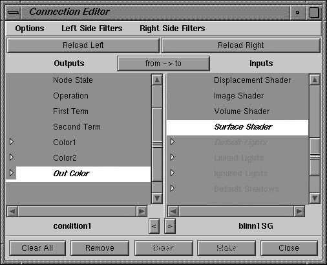The height and width of the screenshot is (265, 327).
Task: Click Outputs list scroll up arrow
Action: 157,80
